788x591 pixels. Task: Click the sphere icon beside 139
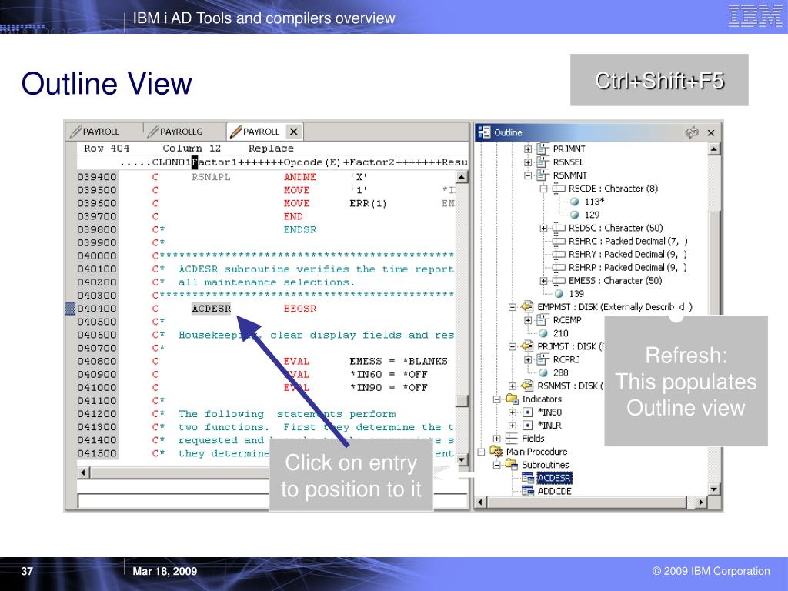[559, 293]
